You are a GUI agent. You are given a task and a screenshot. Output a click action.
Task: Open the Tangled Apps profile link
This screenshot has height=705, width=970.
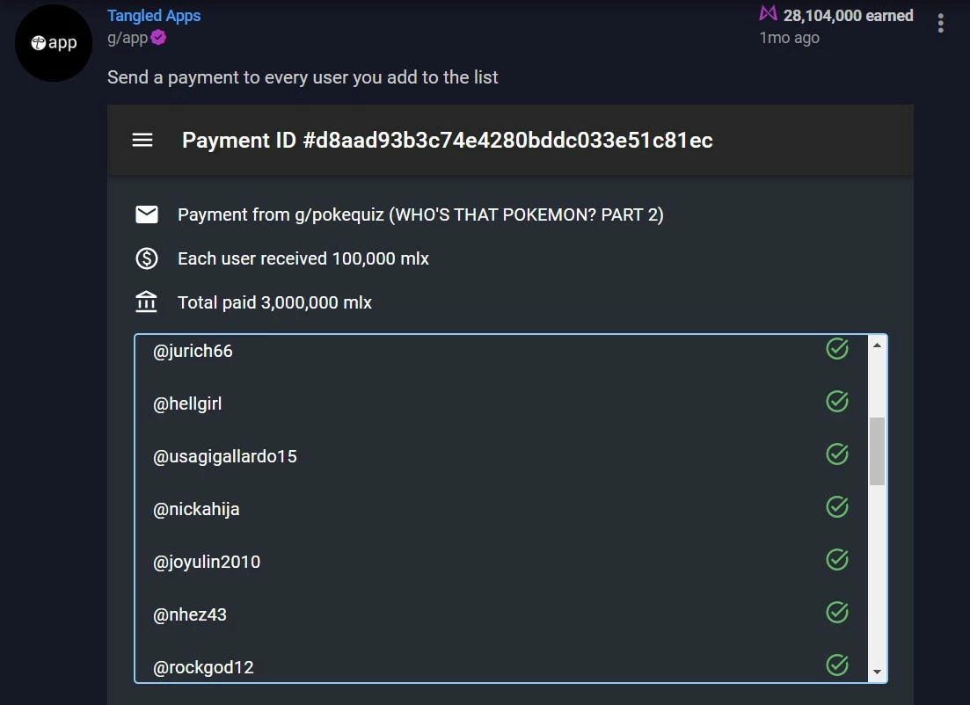coord(154,16)
